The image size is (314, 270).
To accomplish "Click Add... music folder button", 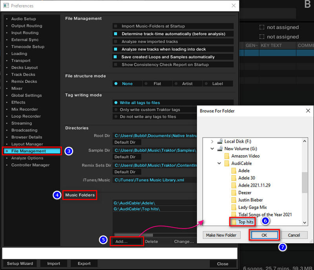I will 126,242.
